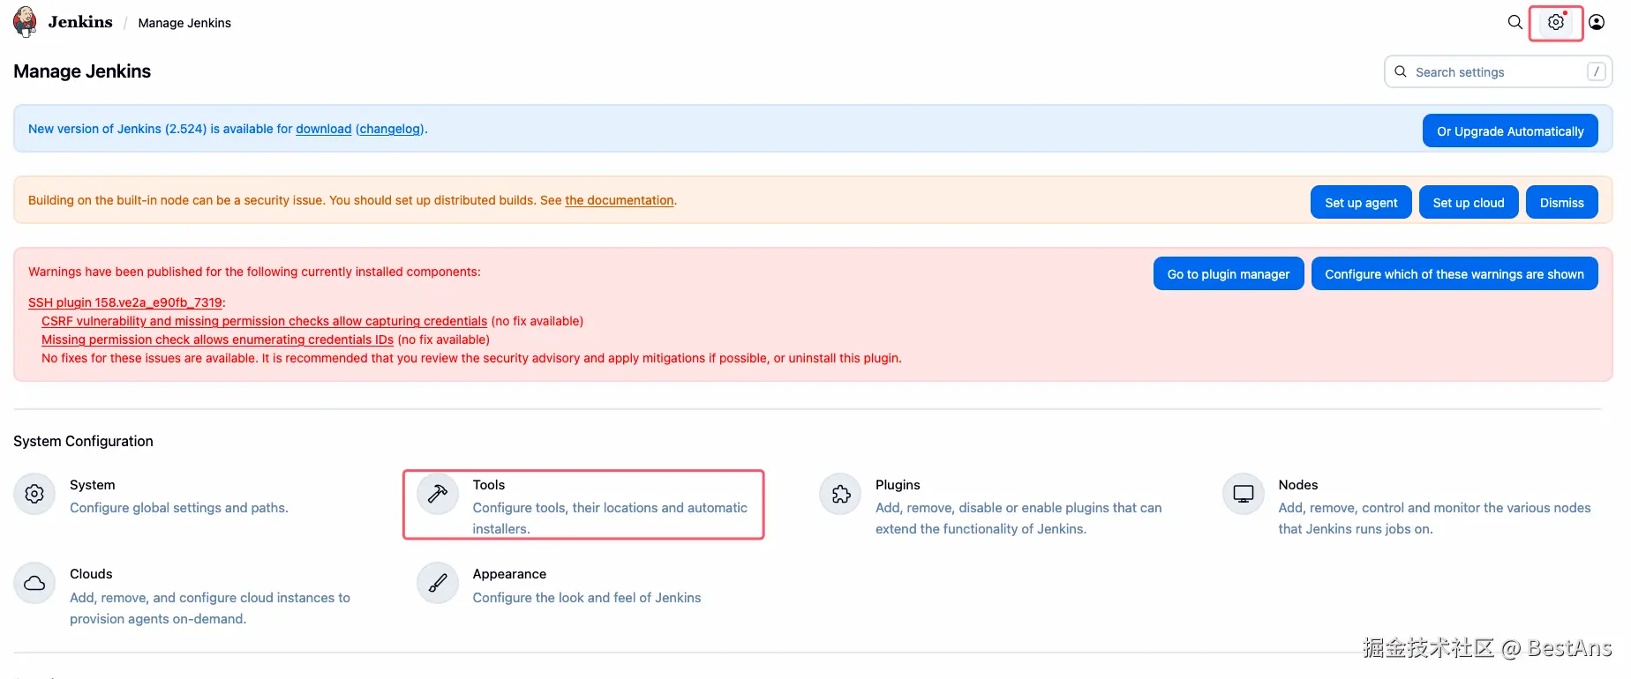1631x679 pixels.
Task: Open the search magnifier icon in header
Action: coord(1514,22)
